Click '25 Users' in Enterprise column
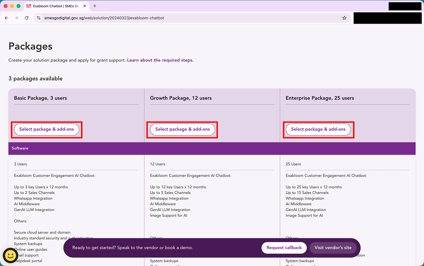 pyautogui.click(x=293, y=164)
